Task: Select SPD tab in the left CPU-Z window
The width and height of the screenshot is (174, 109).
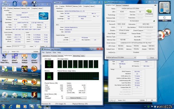Action: pos(28,8)
